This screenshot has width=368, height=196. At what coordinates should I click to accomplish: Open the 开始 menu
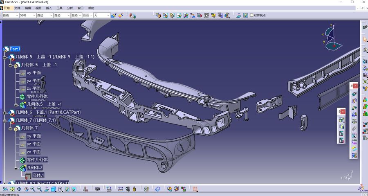pos(6,8)
